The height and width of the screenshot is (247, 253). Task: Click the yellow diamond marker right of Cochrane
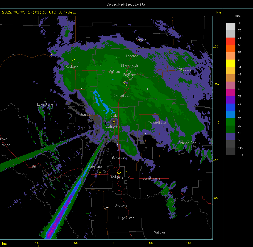point(100,173)
